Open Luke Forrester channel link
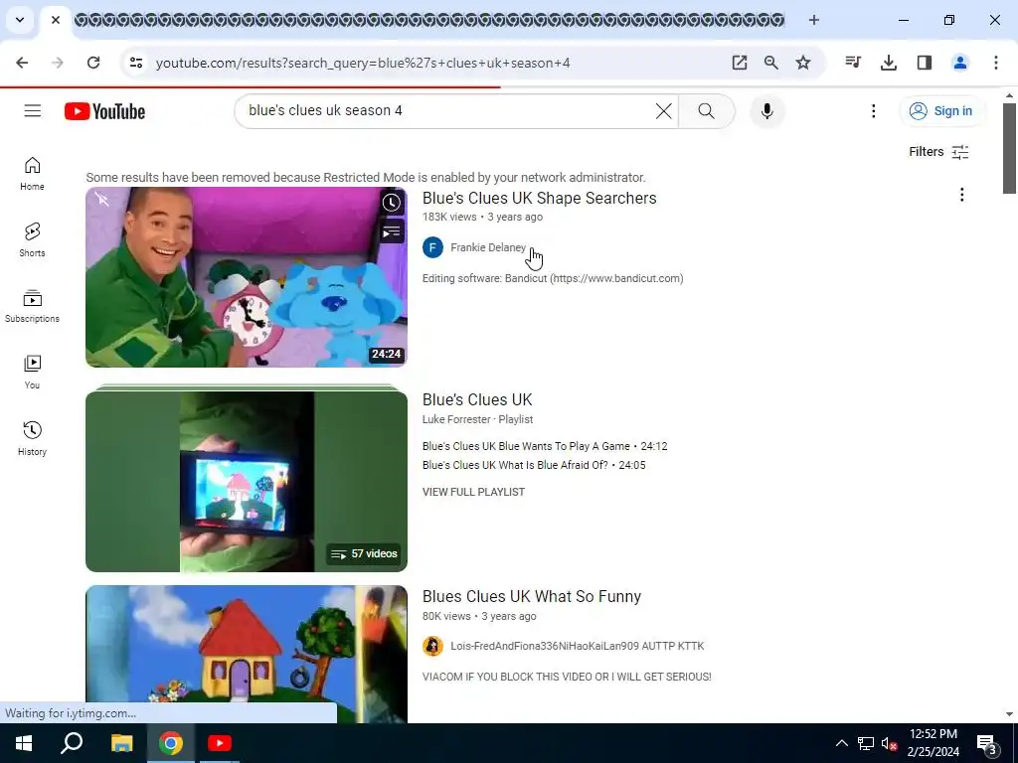This screenshot has width=1018, height=763. pos(456,419)
